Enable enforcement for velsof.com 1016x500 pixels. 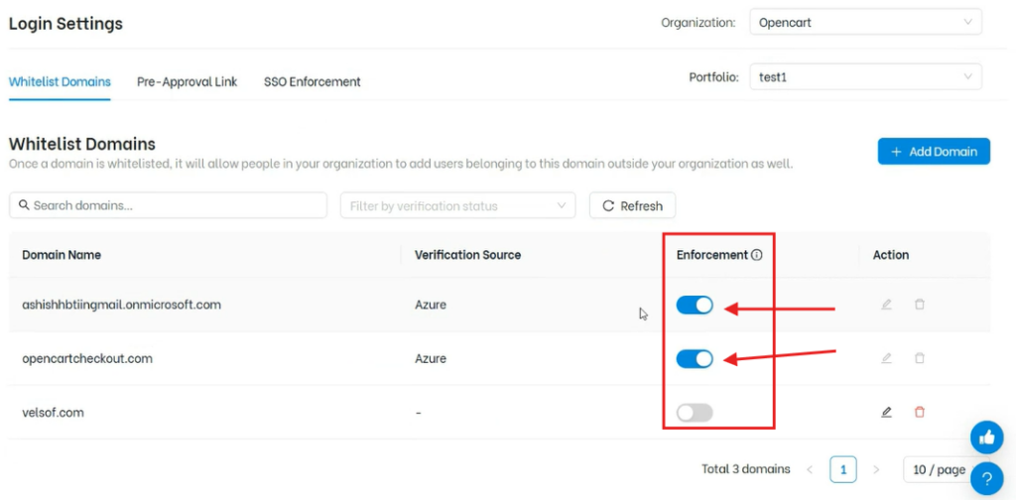click(695, 413)
